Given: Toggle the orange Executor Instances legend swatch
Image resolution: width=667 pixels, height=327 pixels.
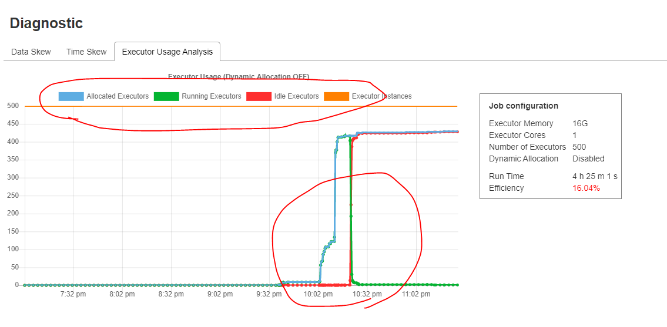Looking at the screenshot, I should click(x=337, y=96).
